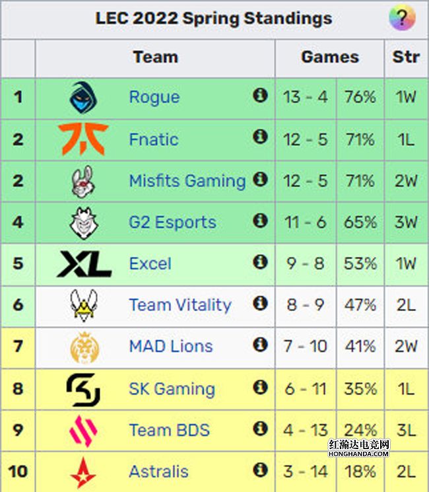Open the help question mark icon
Image resolution: width=429 pixels, height=492 pixels.
(402, 18)
